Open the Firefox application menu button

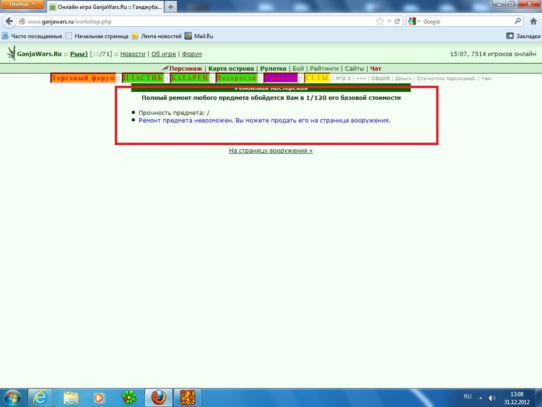pos(22,4)
